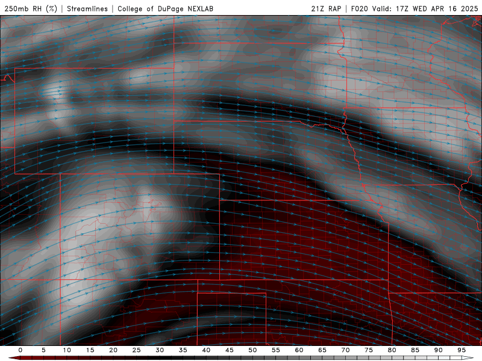Viewport: 482px width, 361px height.
Task: Click colorbar label "25"
Action: (137, 350)
